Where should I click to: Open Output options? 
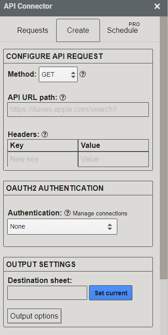(34, 316)
